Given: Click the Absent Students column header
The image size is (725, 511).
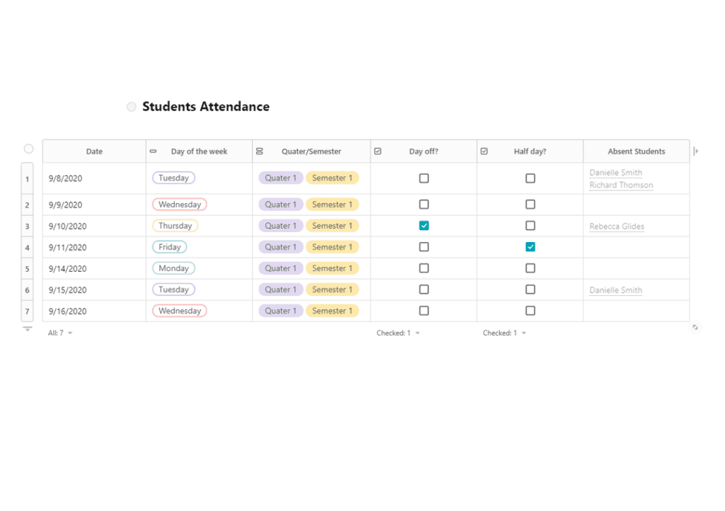Looking at the screenshot, I should click(x=636, y=151).
